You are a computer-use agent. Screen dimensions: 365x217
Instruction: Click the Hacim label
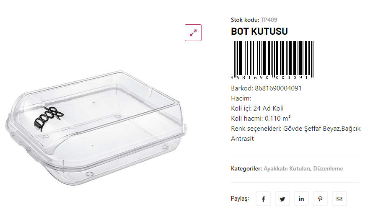(241, 98)
